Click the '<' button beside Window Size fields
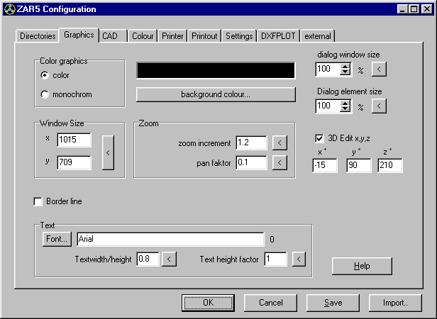Viewport: 437px width, 319px height. [x=109, y=152]
